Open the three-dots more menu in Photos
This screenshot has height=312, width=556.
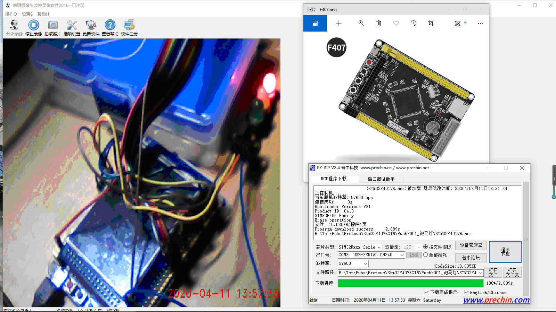[x=481, y=24]
